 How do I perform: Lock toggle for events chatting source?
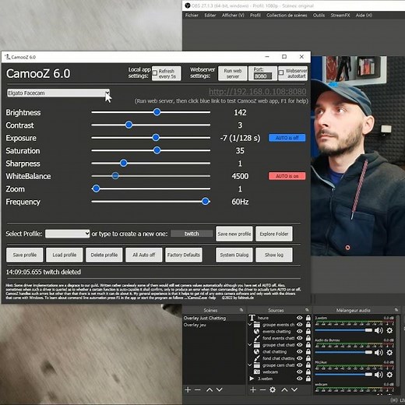pos(308,331)
